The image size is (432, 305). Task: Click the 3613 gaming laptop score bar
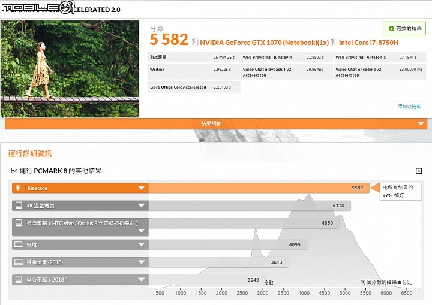pyautogui.click(x=219, y=262)
